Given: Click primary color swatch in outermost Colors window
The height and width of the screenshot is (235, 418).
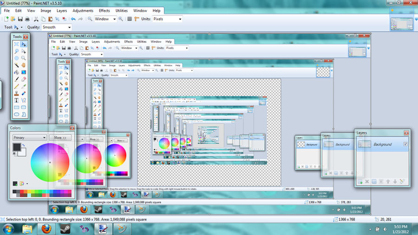Looking at the screenshot, I should pos(17,147).
